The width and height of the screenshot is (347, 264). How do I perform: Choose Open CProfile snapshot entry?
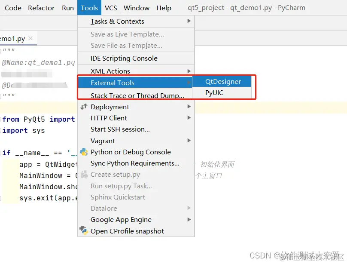coord(136,231)
